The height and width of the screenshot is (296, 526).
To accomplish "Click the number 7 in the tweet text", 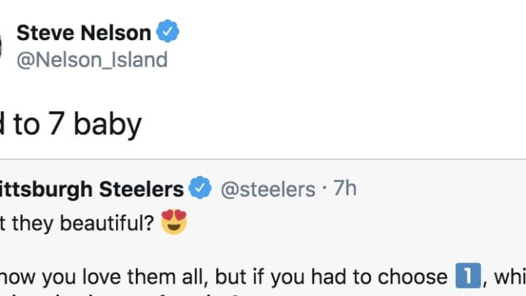I will [x=56, y=124].
